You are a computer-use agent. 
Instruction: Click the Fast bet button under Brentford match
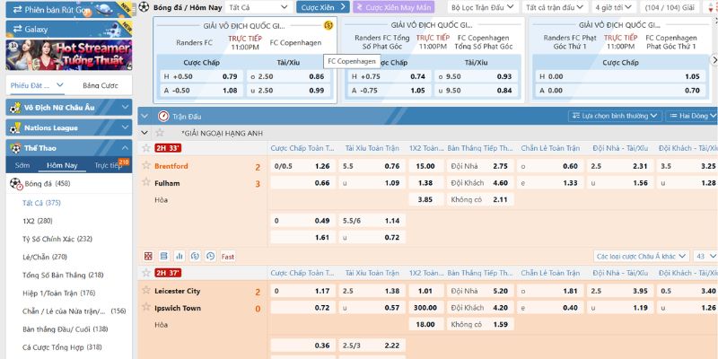[x=228, y=257]
